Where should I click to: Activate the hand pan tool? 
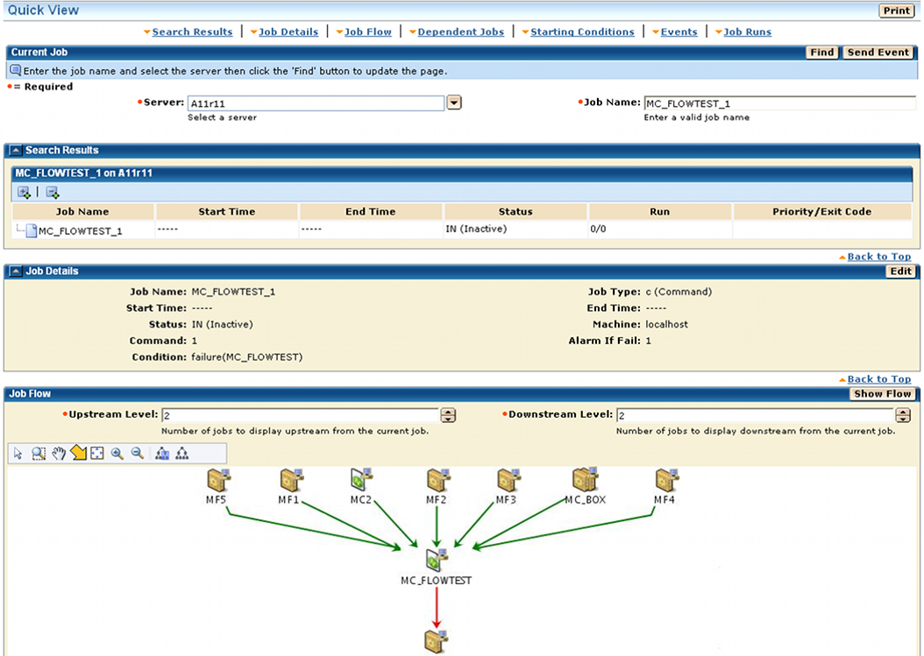click(59, 453)
